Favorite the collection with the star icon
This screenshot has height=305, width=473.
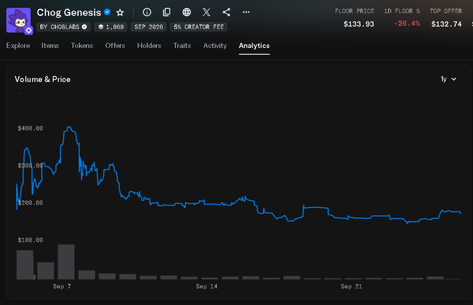pos(120,13)
